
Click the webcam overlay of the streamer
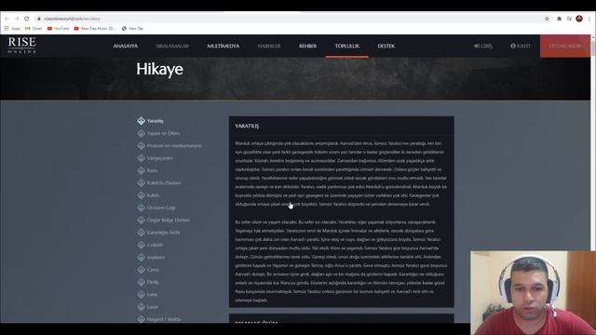pyautogui.click(x=533, y=292)
